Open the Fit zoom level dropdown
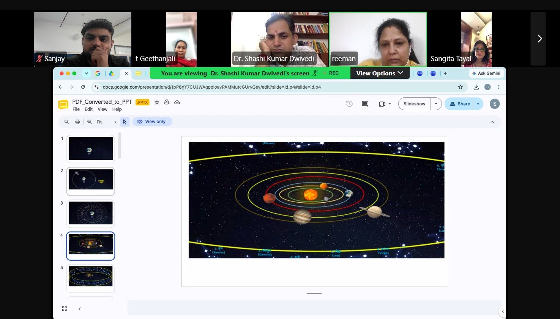The height and width of the screenshot is (319, 560). point(107,122)
